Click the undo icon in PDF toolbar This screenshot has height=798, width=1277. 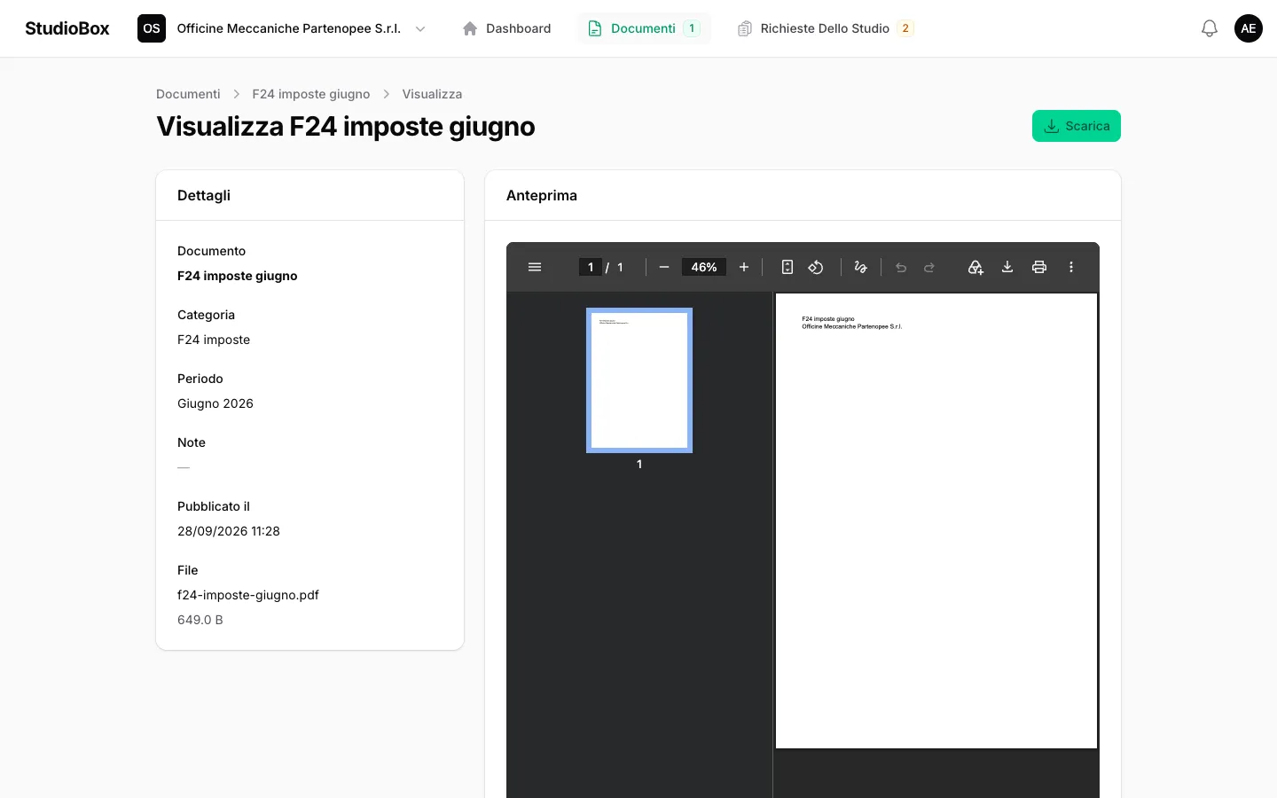click(x=901, y=267)
